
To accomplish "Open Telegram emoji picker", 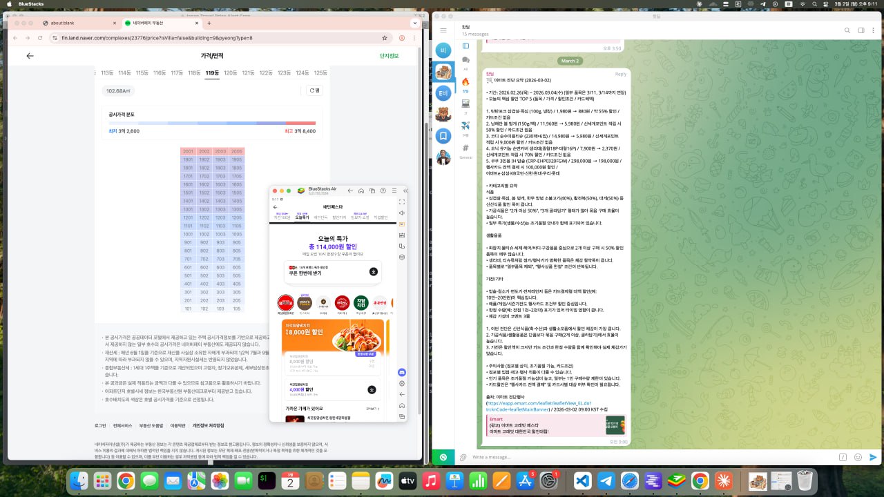I will click(x=858, y=457).
